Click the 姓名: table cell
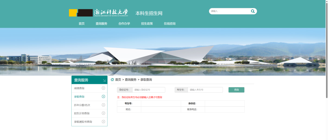 [129, 110]
